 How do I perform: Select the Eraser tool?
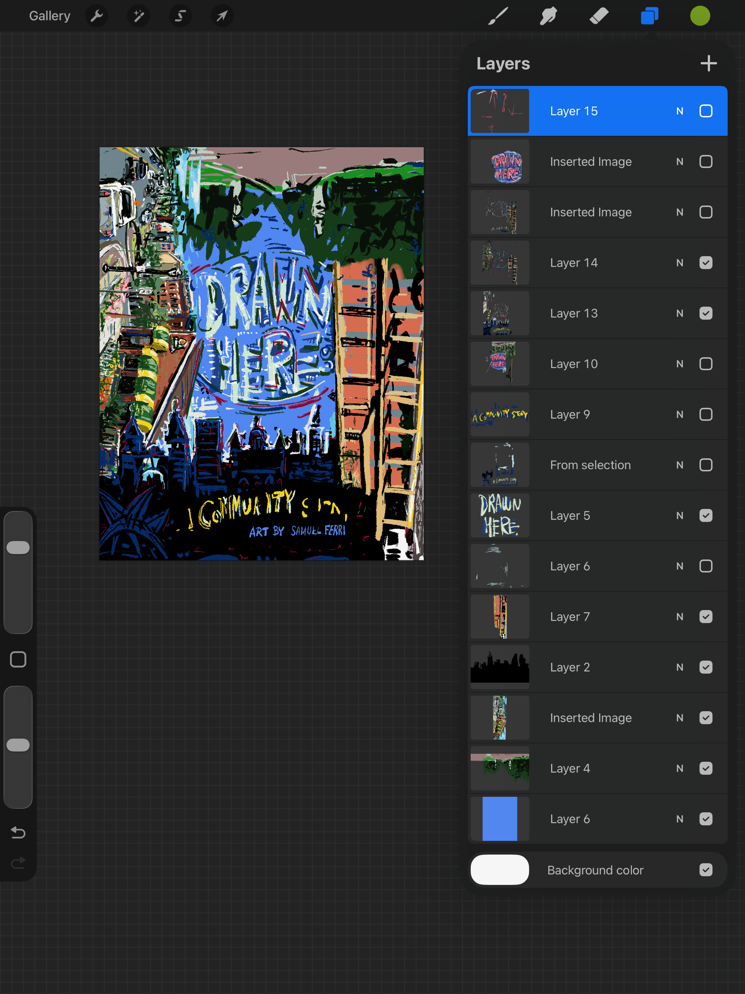point(599,16)
